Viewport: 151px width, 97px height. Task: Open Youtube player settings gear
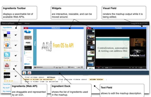136,67
